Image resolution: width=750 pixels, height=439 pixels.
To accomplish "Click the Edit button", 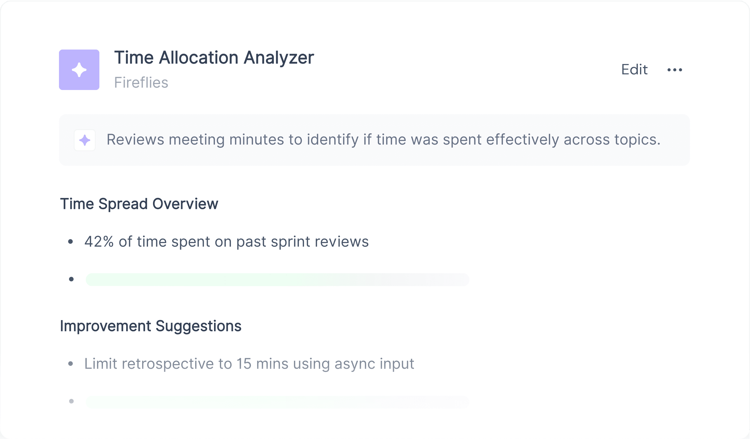I will pyautogui.click(x=634, y=70).
